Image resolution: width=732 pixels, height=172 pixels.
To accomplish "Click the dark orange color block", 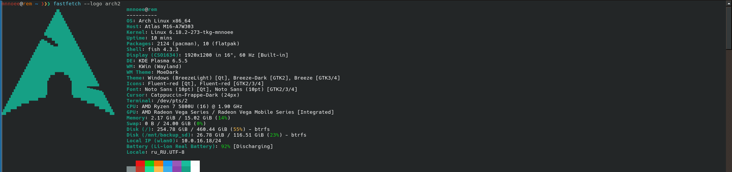I will coord(158,163).
